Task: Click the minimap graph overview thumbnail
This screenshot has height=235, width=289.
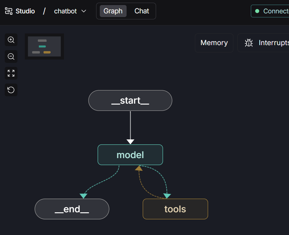Action: [44, 46]
